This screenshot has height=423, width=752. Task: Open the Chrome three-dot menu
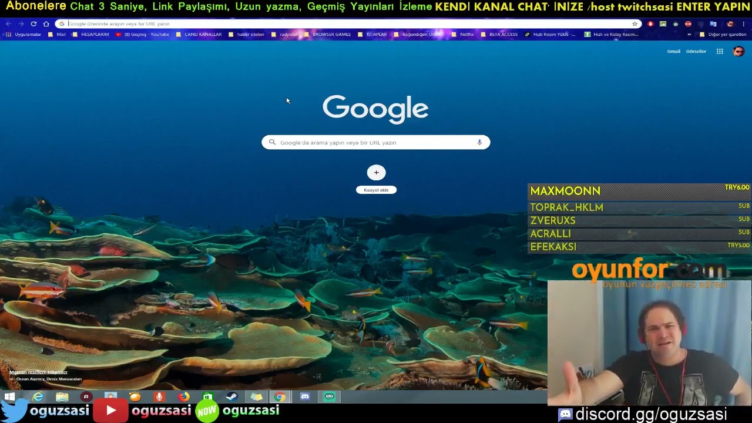pos(744,23)
